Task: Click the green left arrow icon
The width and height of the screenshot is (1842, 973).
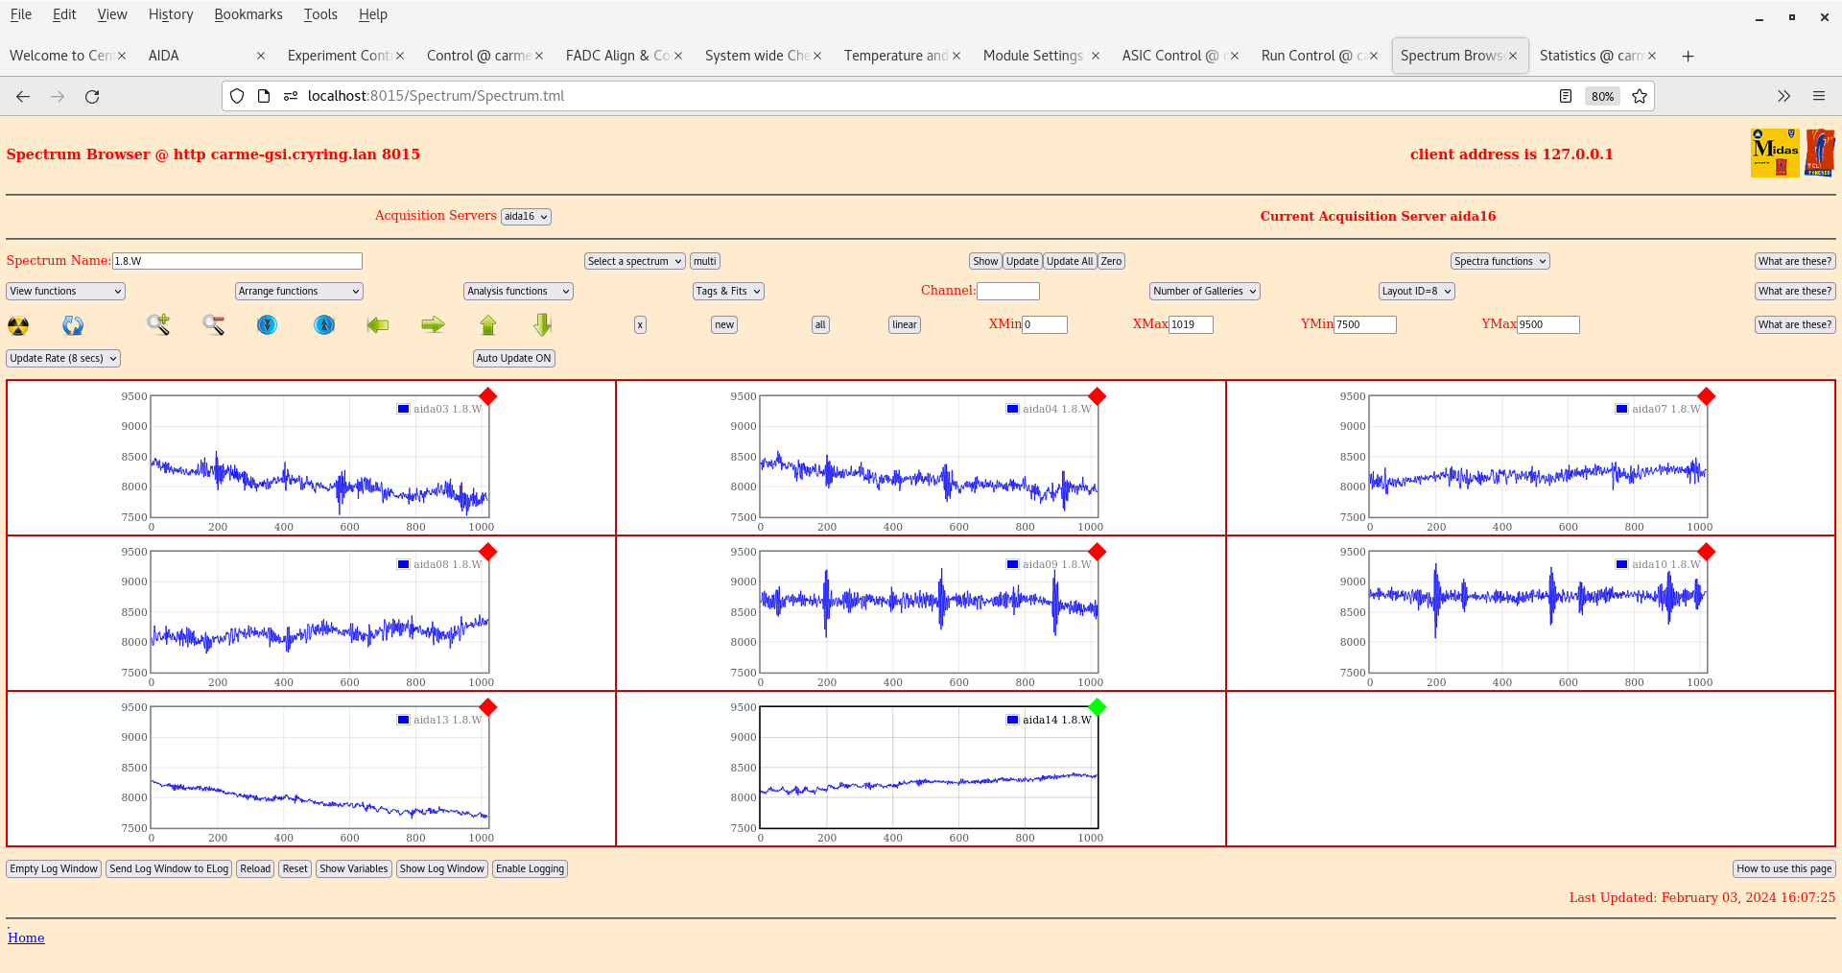Action: (x=378, y=325)
